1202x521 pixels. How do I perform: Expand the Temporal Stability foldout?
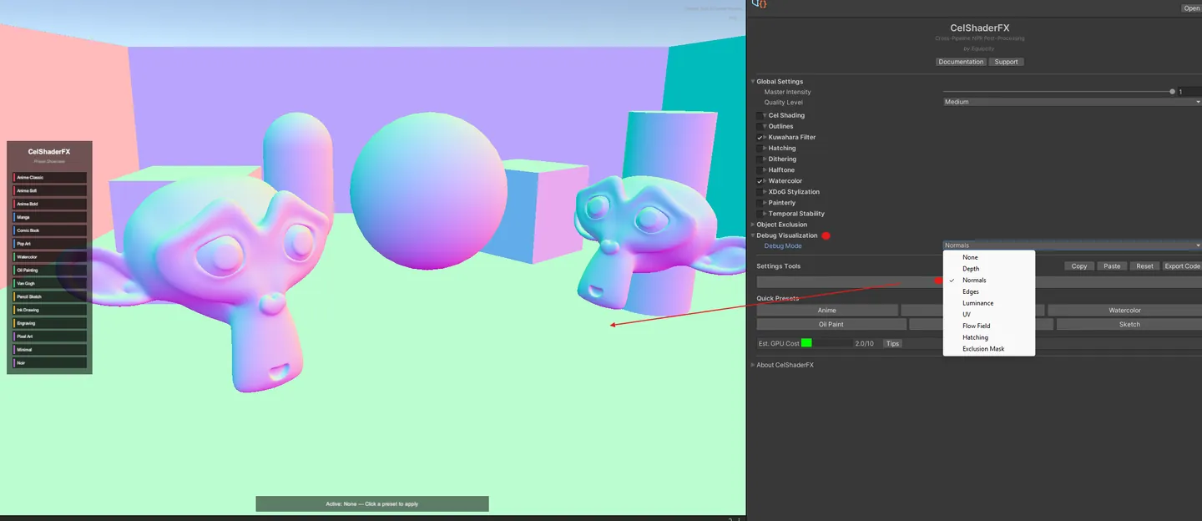[765, 214]
